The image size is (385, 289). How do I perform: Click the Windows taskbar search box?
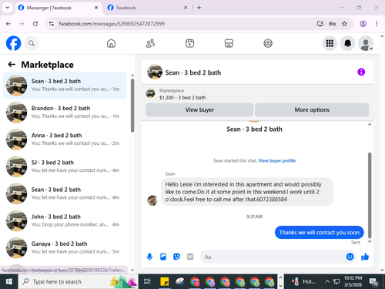(x=79, y=282)
